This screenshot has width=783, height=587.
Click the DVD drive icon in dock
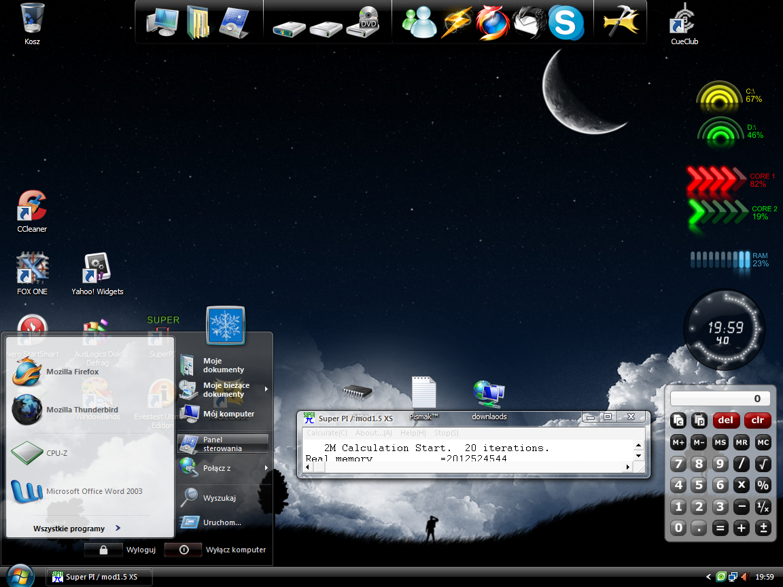[x=364, y=23]
